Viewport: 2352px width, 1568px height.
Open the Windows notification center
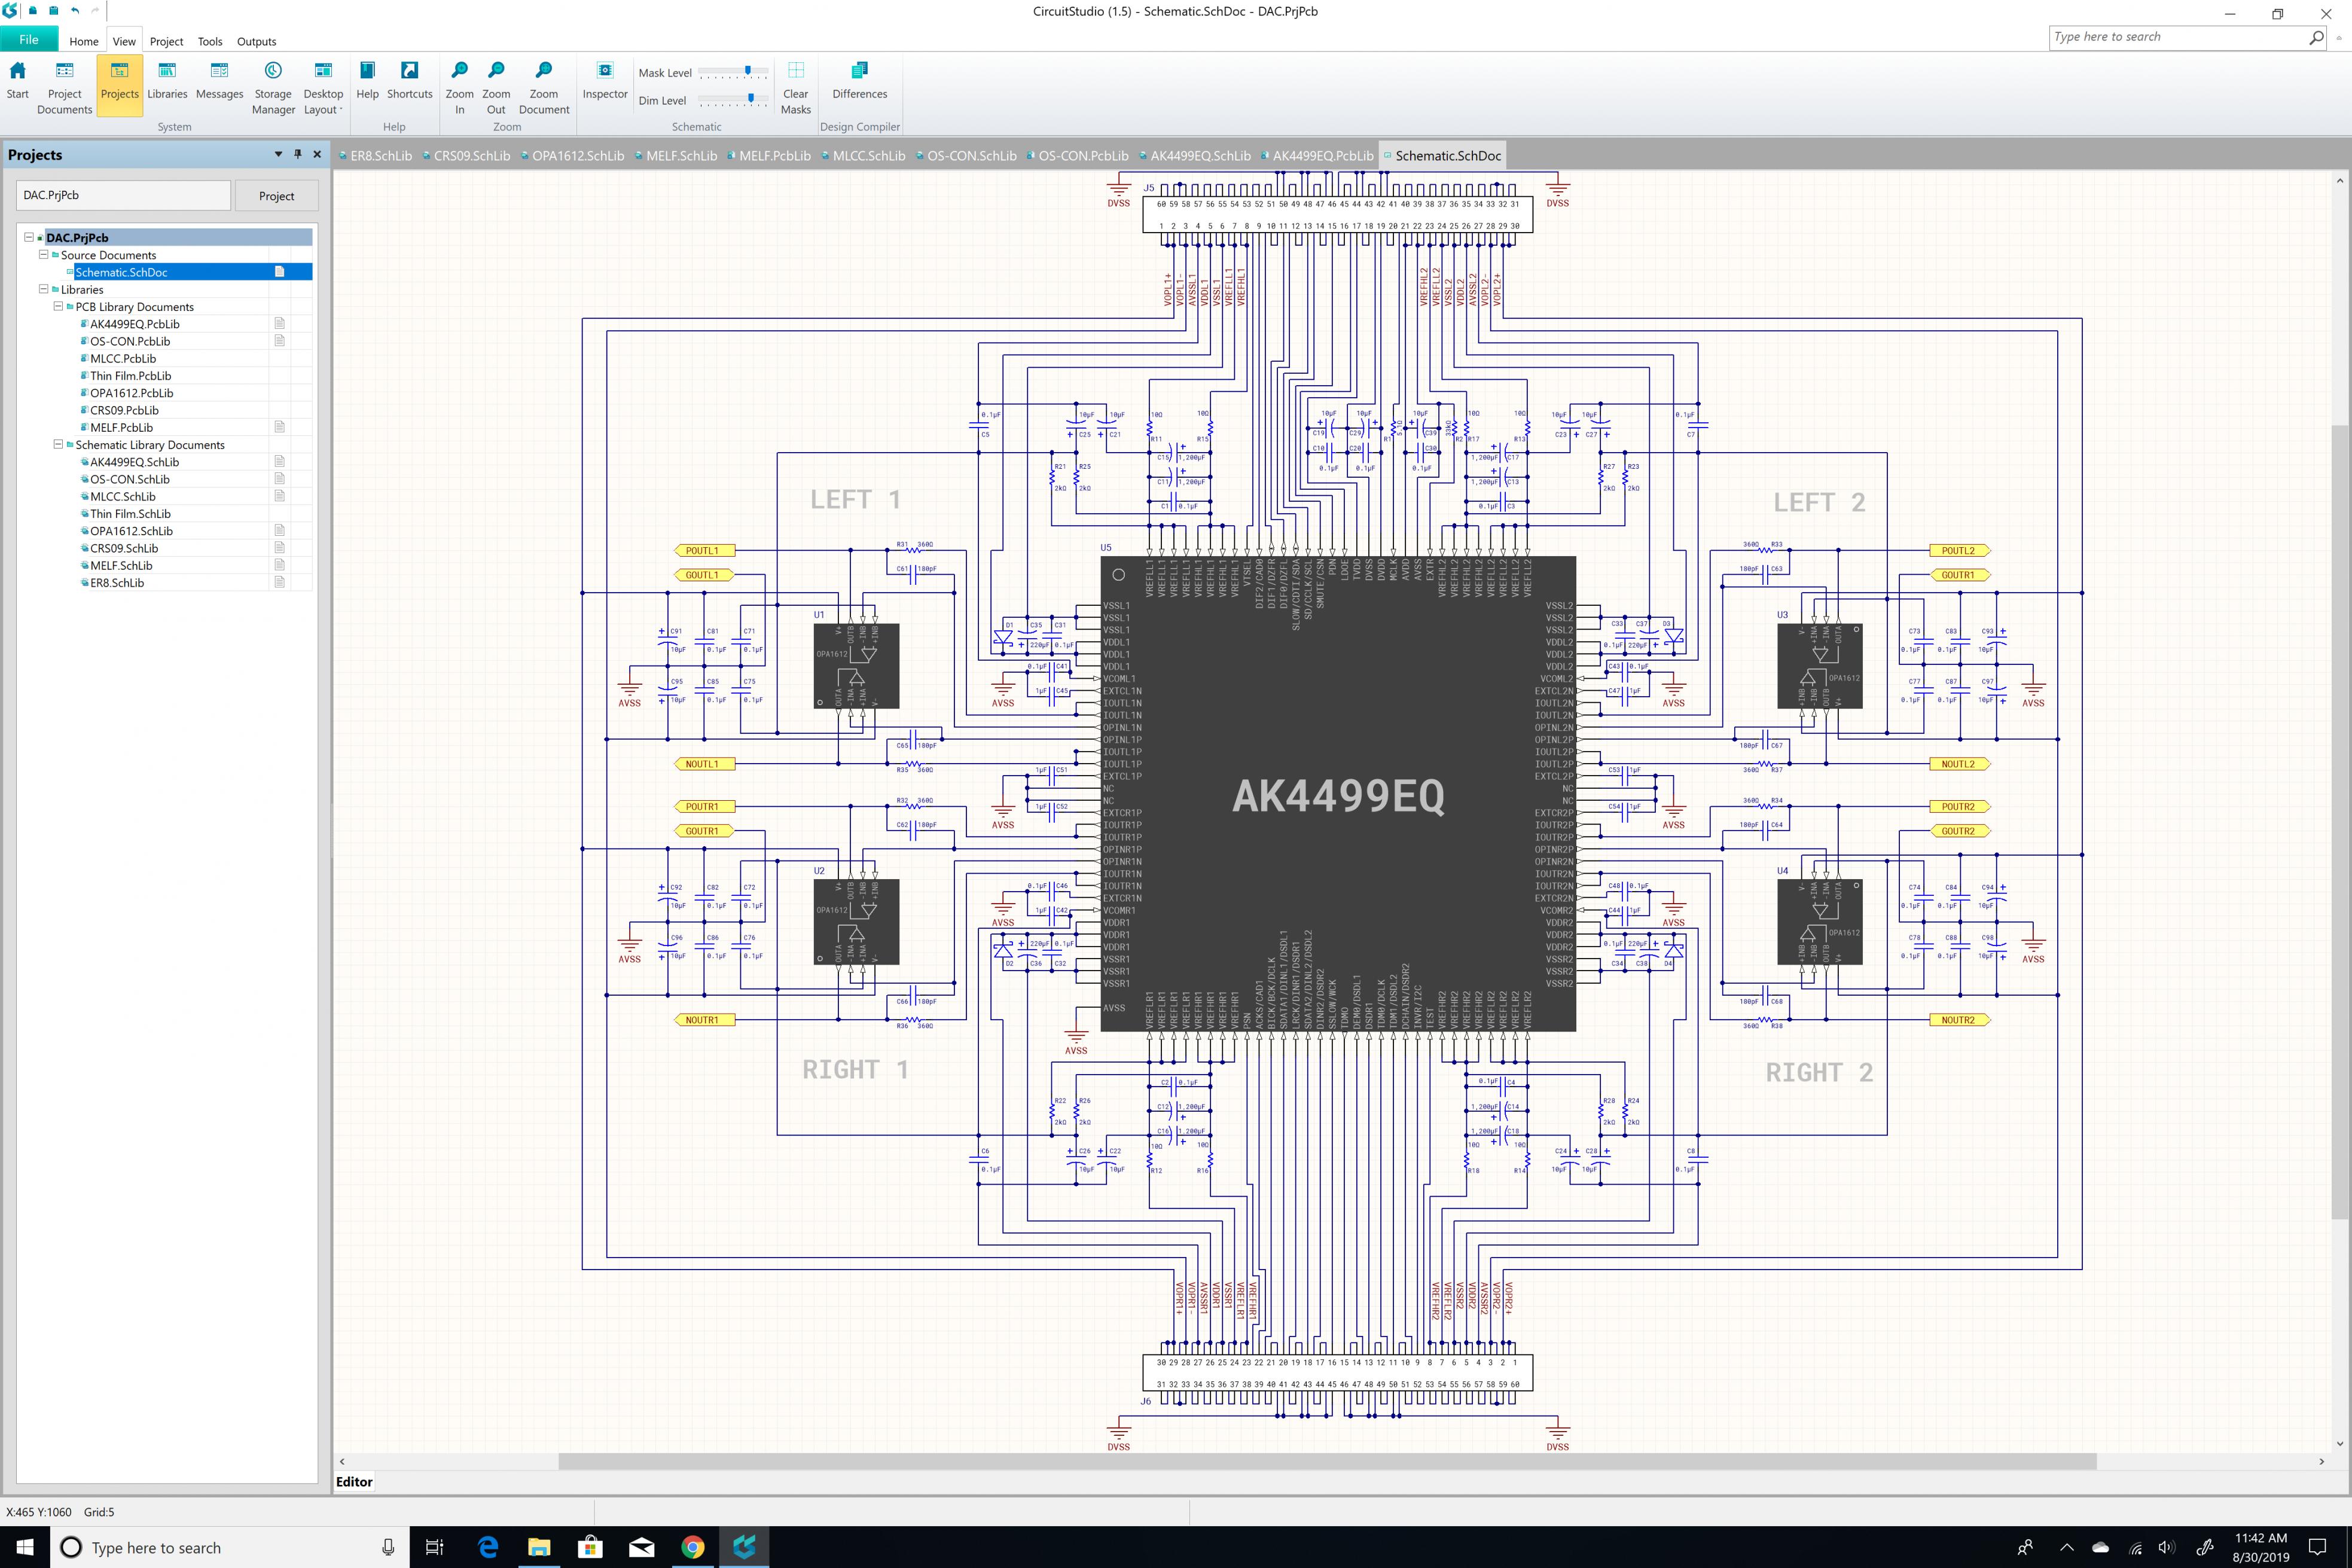(2318, 1547)
